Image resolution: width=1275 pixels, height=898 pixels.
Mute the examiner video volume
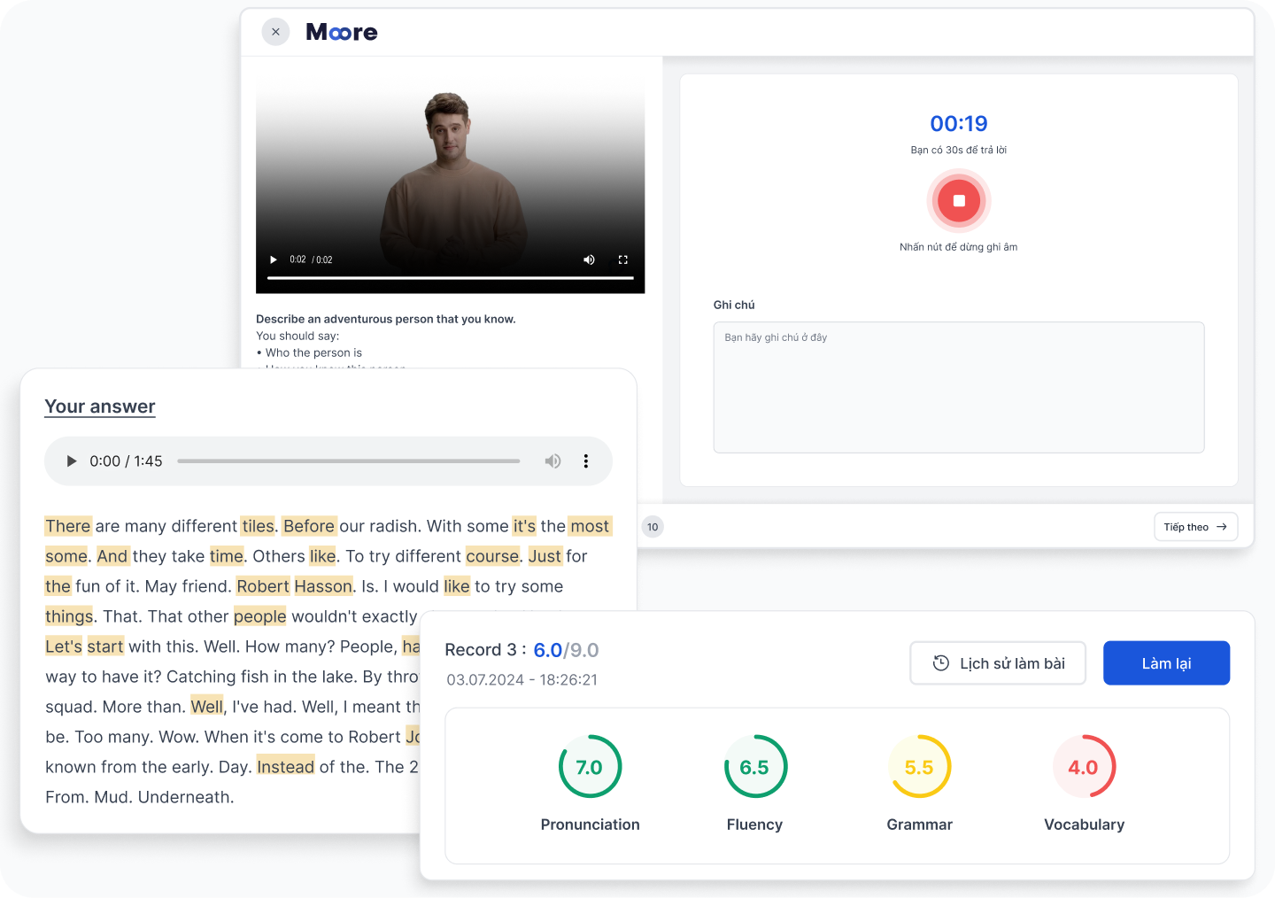pyautogui.click(x=589, y=259)
